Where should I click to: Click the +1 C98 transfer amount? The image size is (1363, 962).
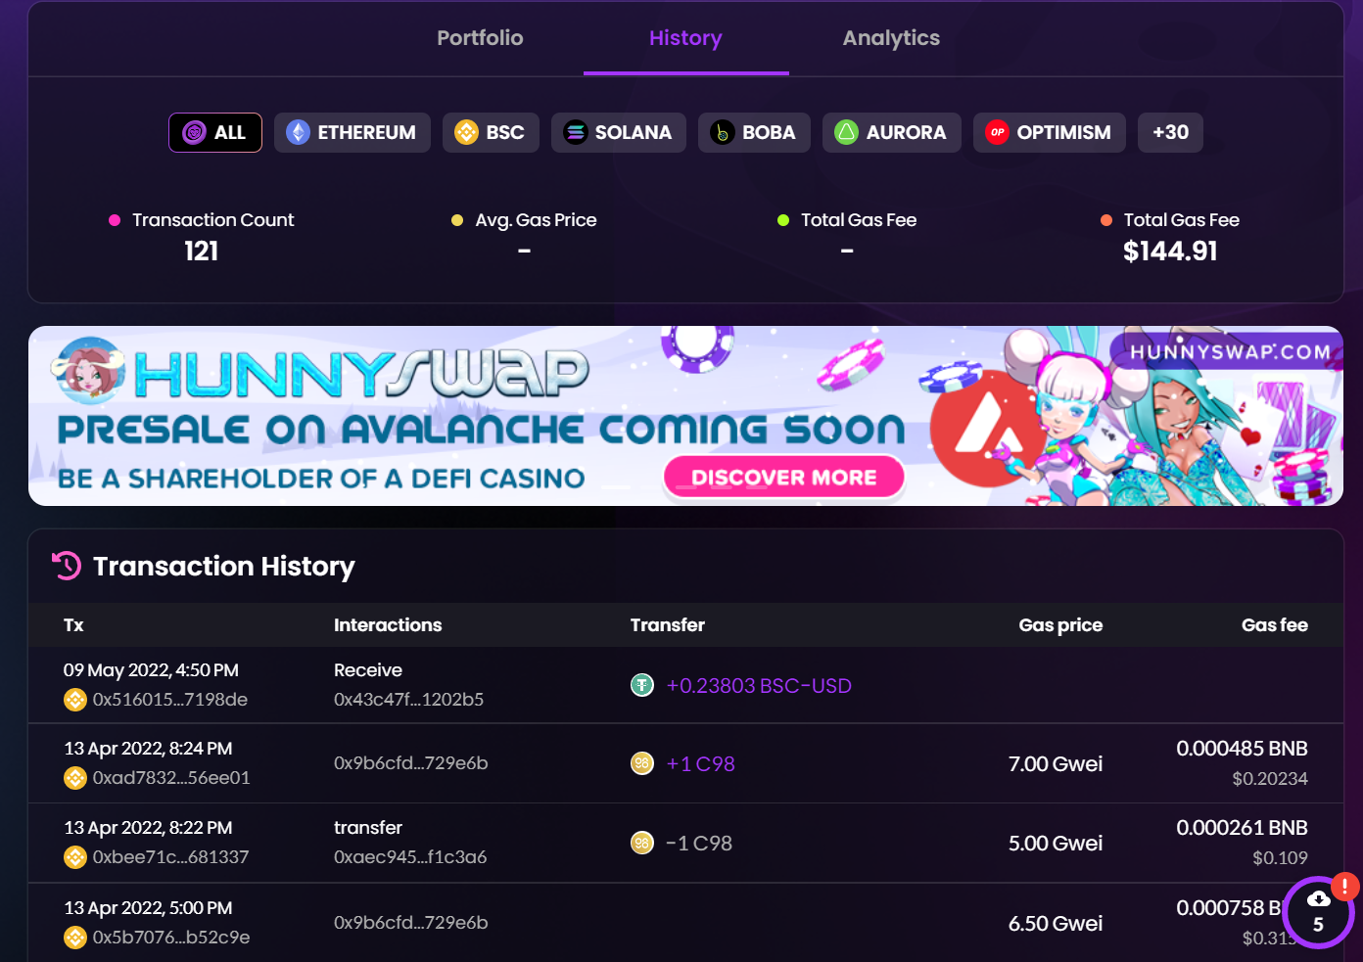click(x=700, y=764)
